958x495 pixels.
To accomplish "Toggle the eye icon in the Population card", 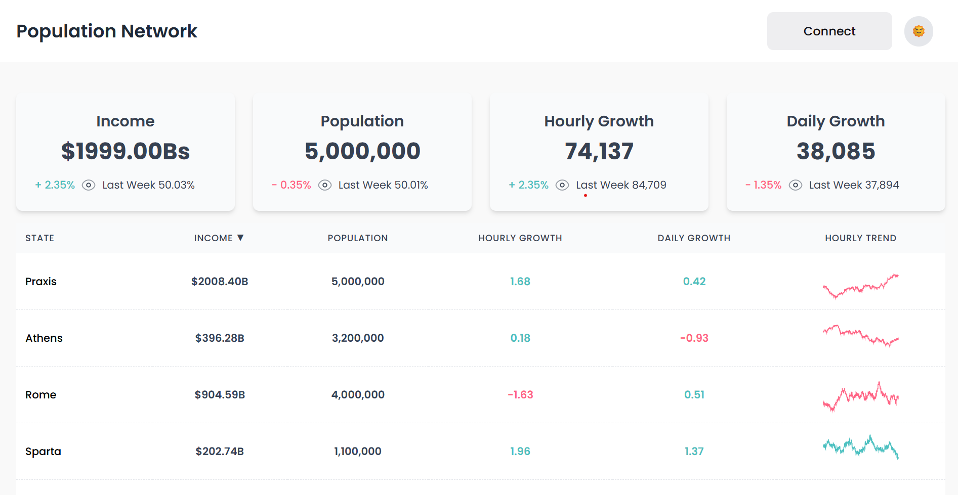I will pyautogui.click(x=325, y=185).
